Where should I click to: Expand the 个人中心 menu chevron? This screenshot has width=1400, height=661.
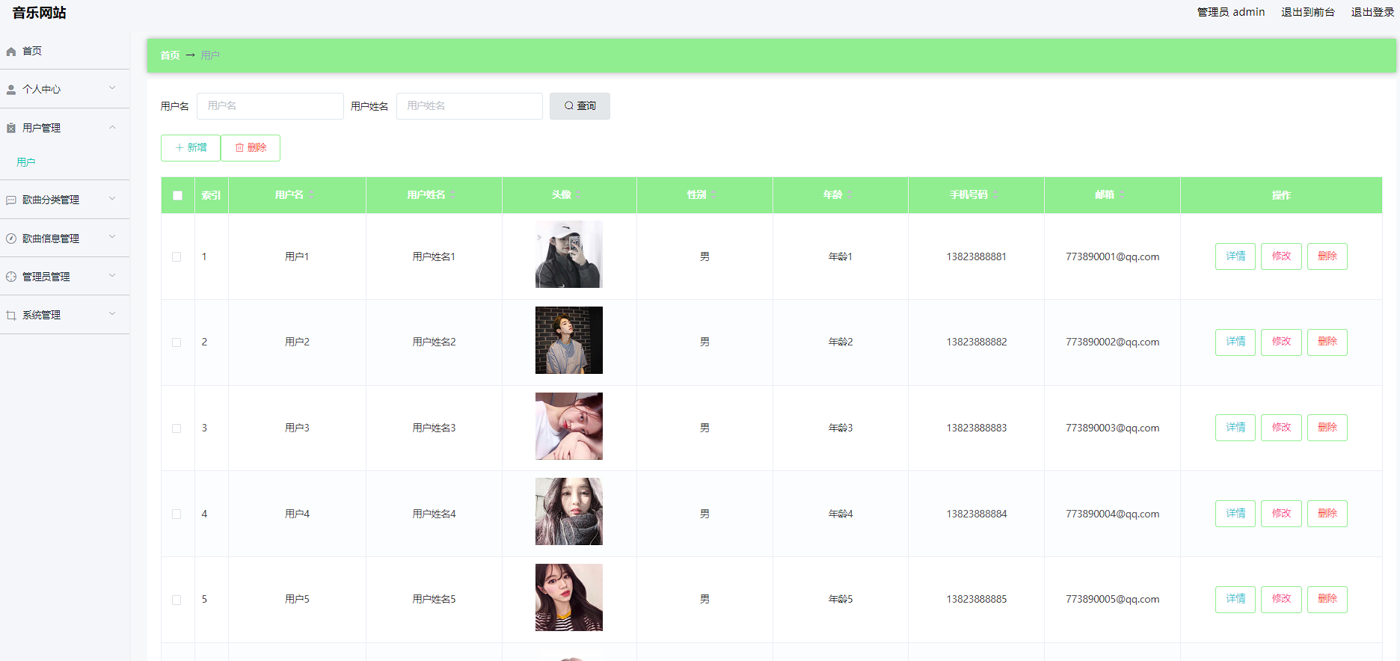[x=112, y=88]
